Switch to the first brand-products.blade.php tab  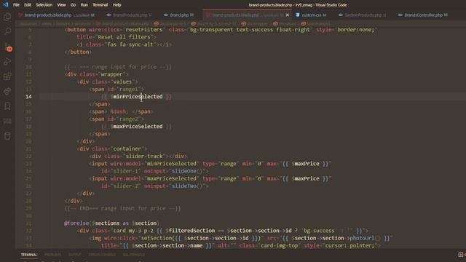click(x=57, y=15)
